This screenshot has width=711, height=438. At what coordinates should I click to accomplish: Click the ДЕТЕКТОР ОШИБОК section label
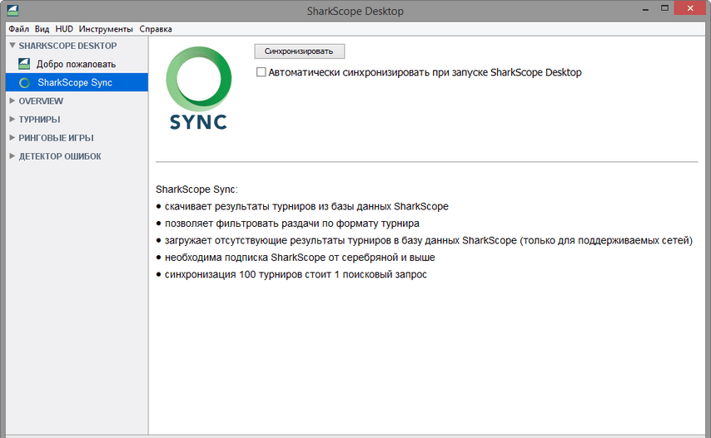[60, 156]
